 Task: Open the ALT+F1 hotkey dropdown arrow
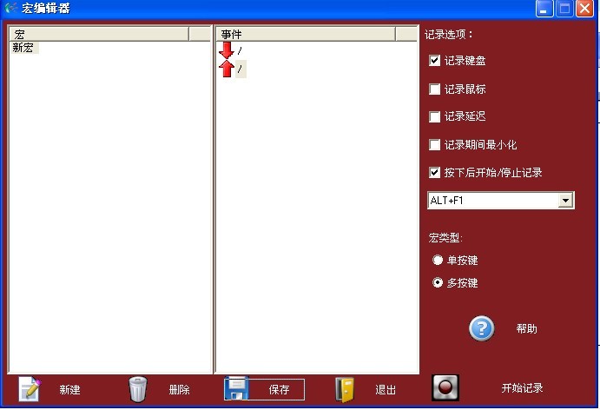(x=565, y=200)
